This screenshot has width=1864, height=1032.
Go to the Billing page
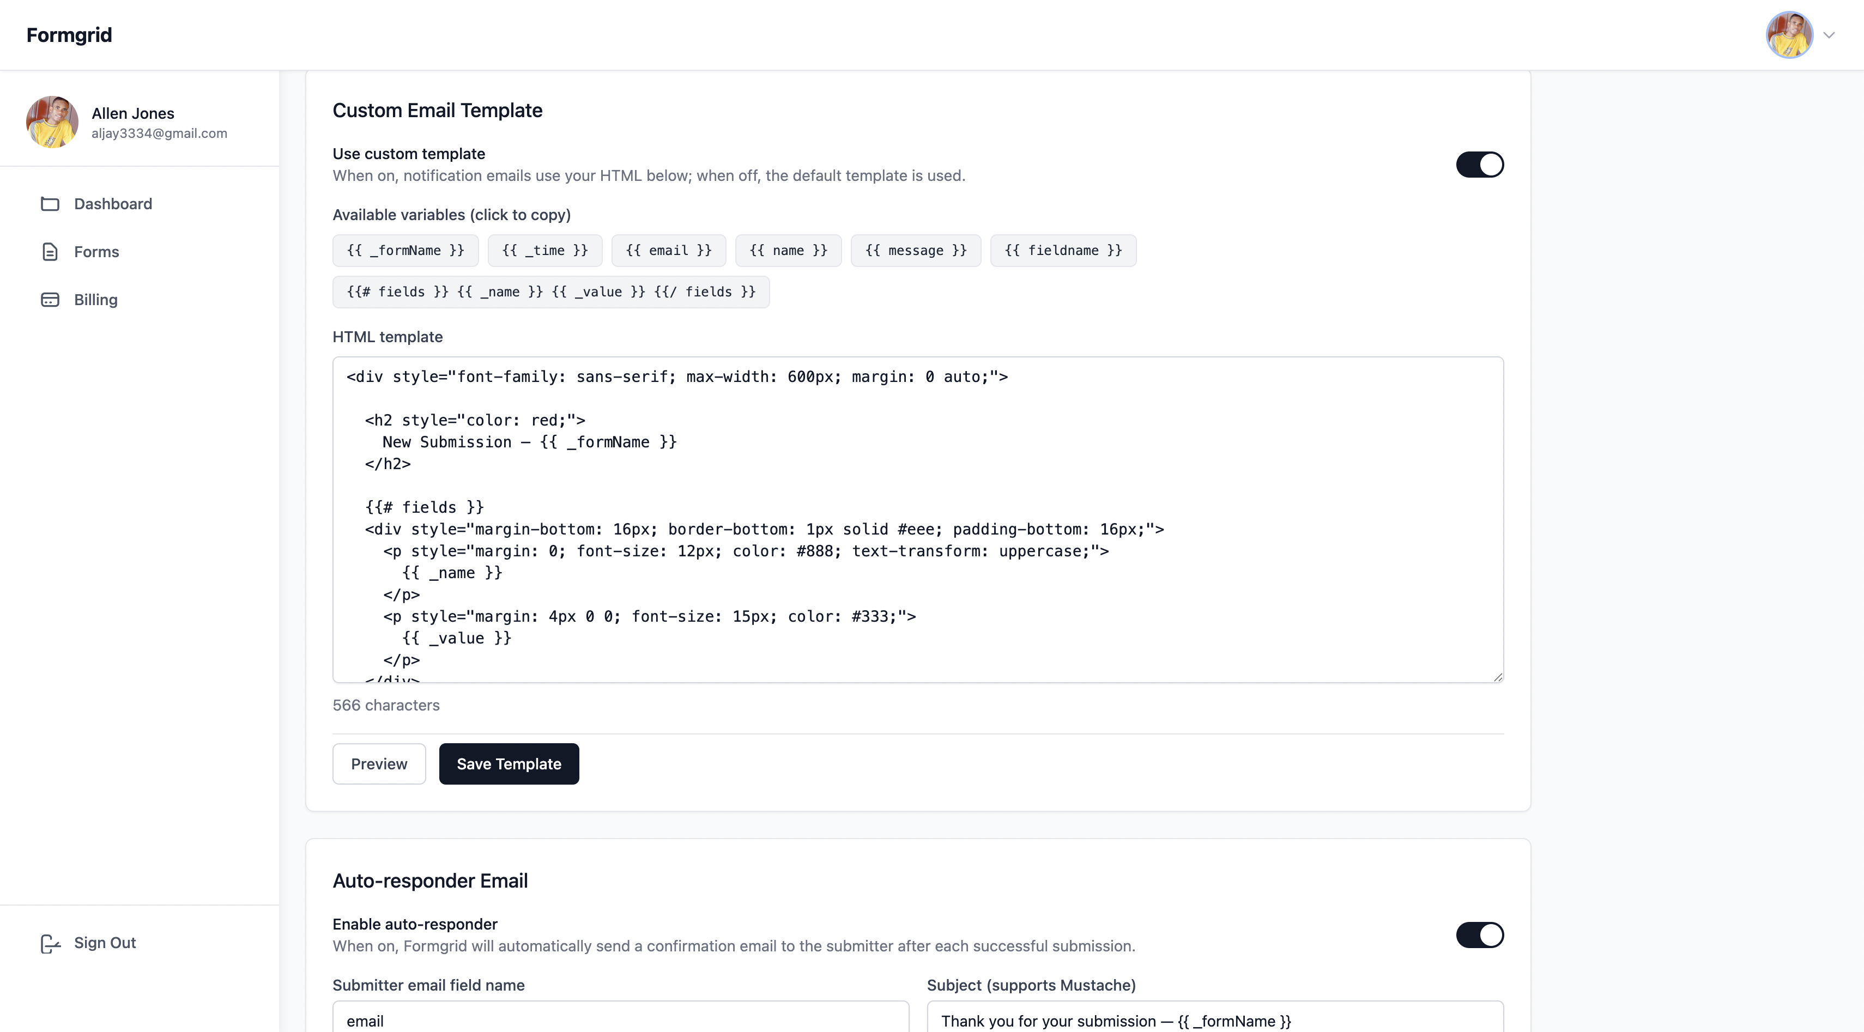[95, 299]
